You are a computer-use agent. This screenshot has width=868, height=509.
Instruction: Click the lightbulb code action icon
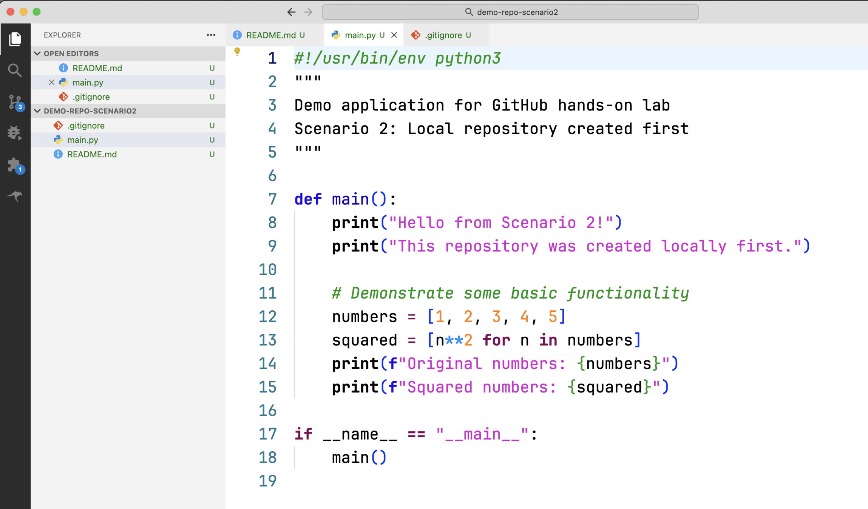(x=237, y=51)
